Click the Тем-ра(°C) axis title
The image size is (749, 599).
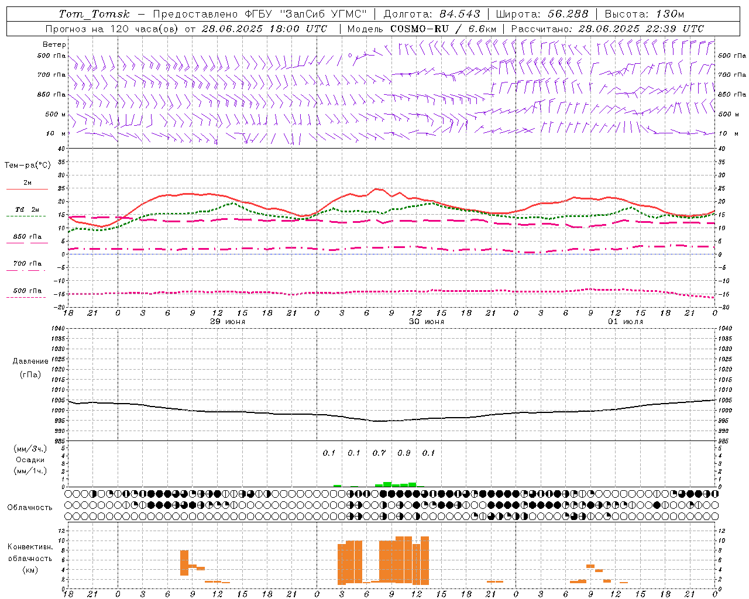28,166
